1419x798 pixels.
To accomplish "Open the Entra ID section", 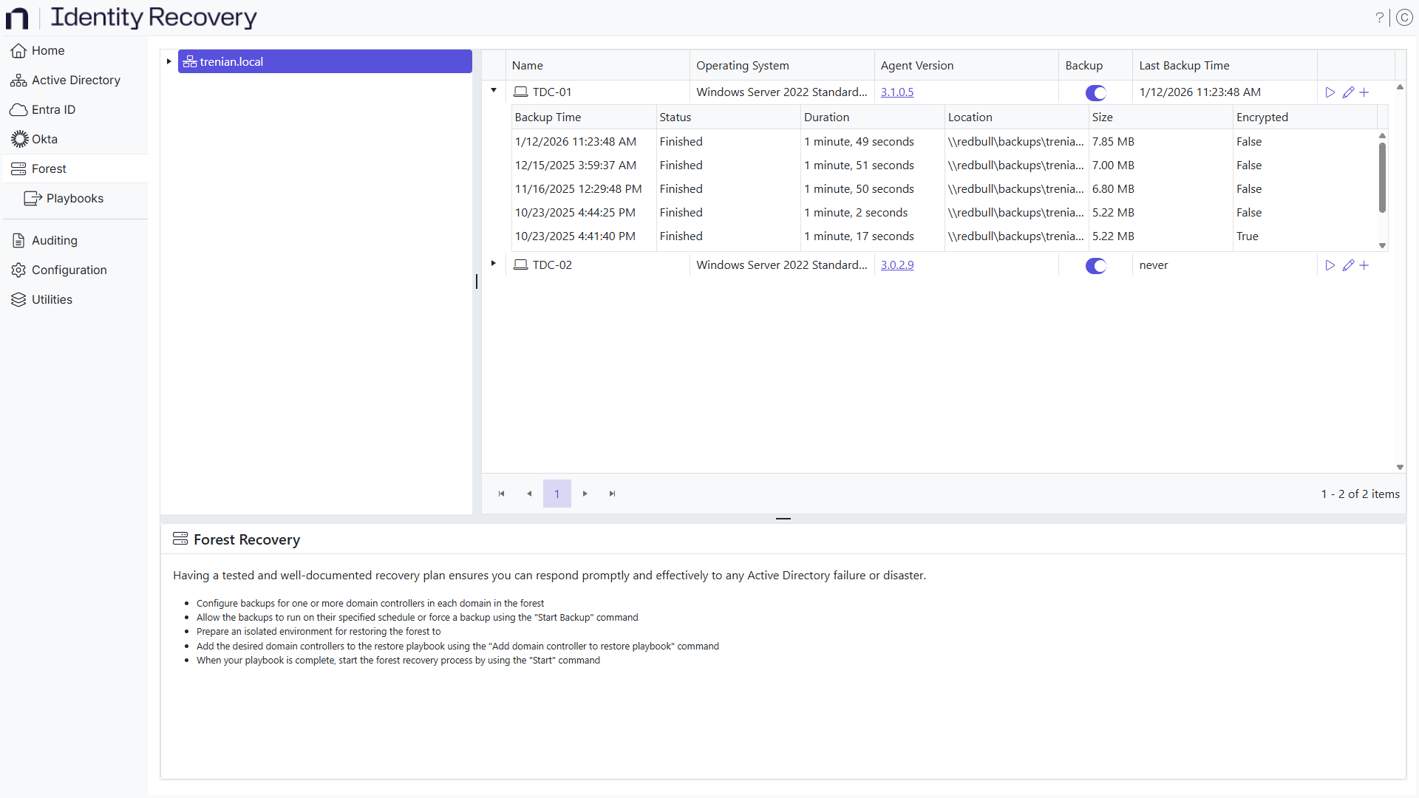I will 52,109.
